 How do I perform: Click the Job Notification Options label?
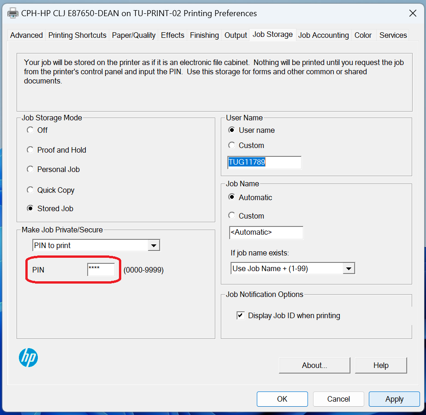pos(264,294)
